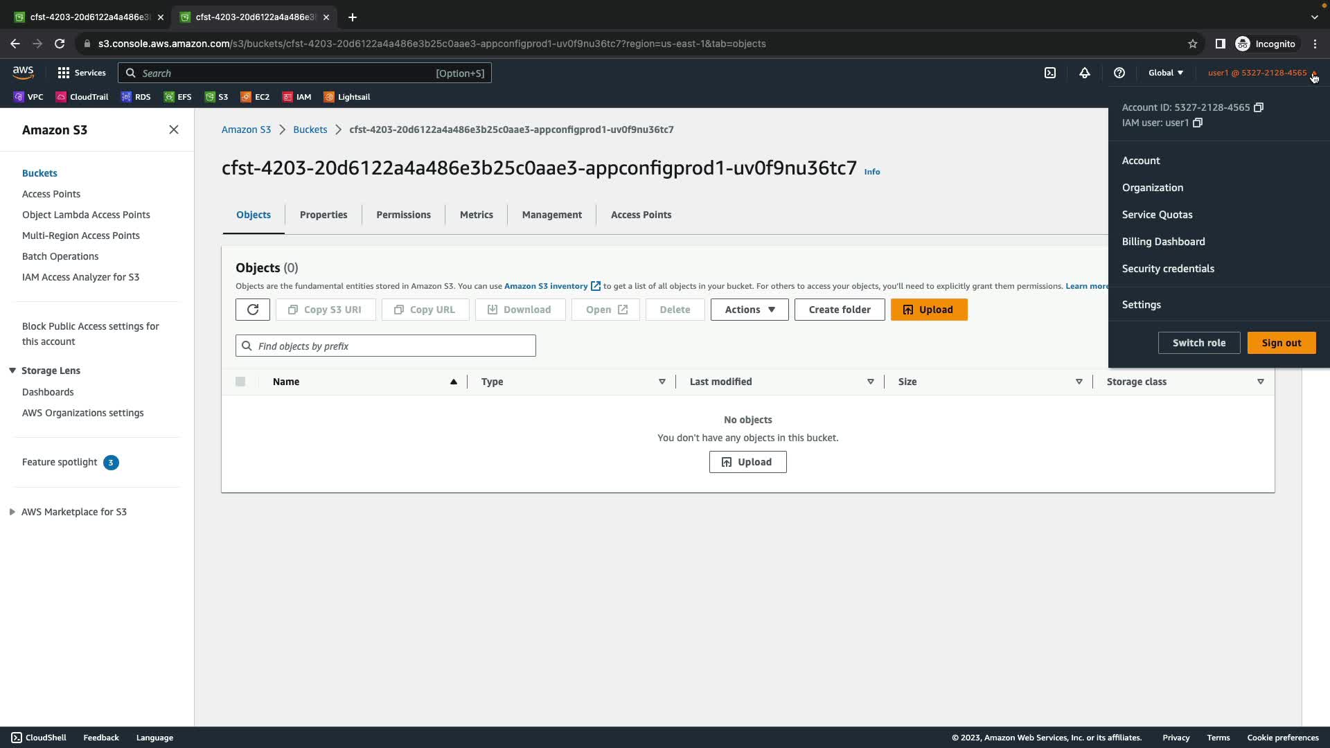Open CloudShell from top navigation icon
The width and height of the screenshot is (1330, 748).
1050,73
